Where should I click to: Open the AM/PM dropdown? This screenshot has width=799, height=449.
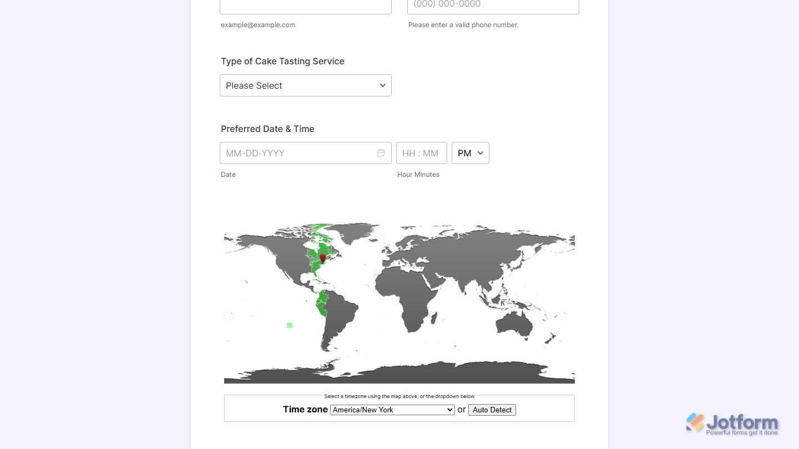coord(470,153)
